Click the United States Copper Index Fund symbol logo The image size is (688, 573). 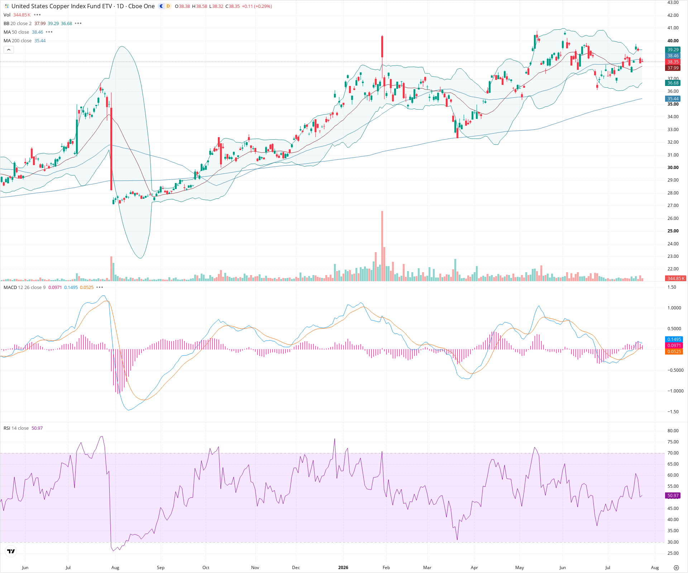tap(6, 6)
